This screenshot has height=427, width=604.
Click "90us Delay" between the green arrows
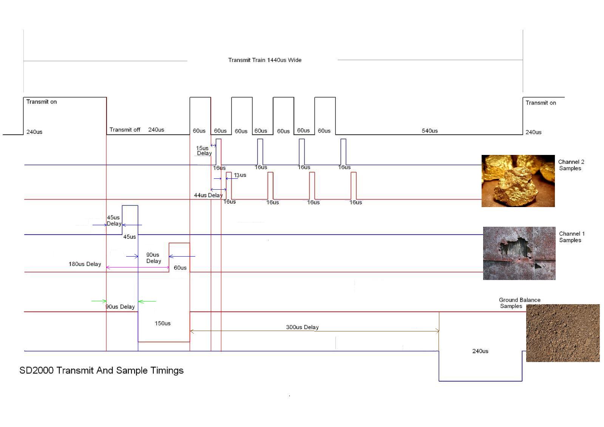(120, 307)
